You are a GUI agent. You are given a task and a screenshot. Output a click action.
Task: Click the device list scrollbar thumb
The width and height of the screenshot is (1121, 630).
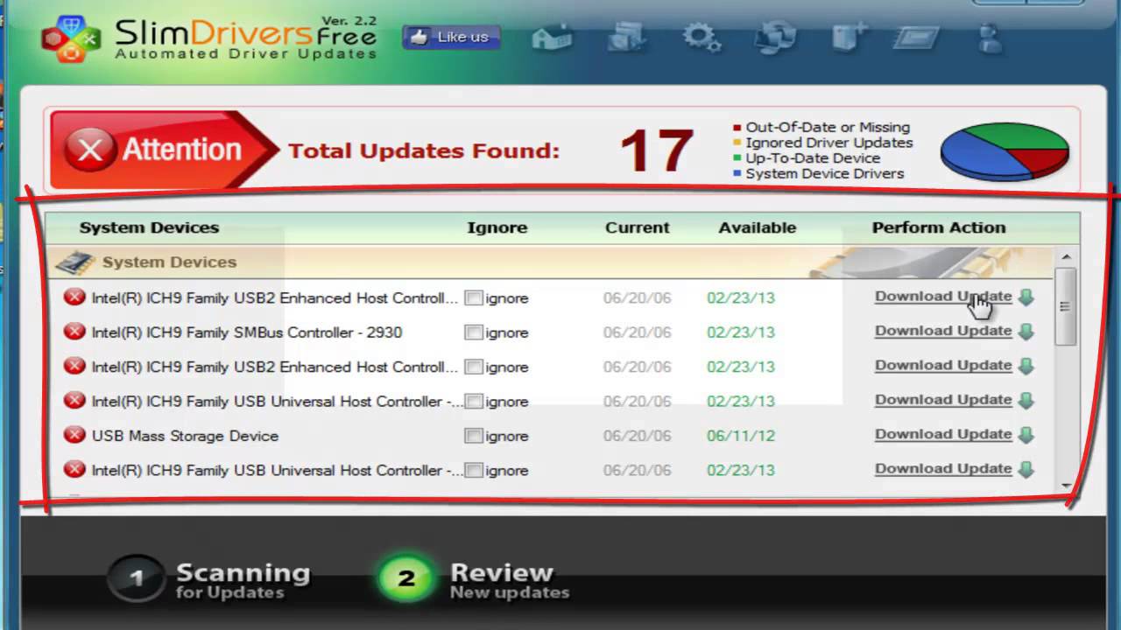coord(1066,306)
